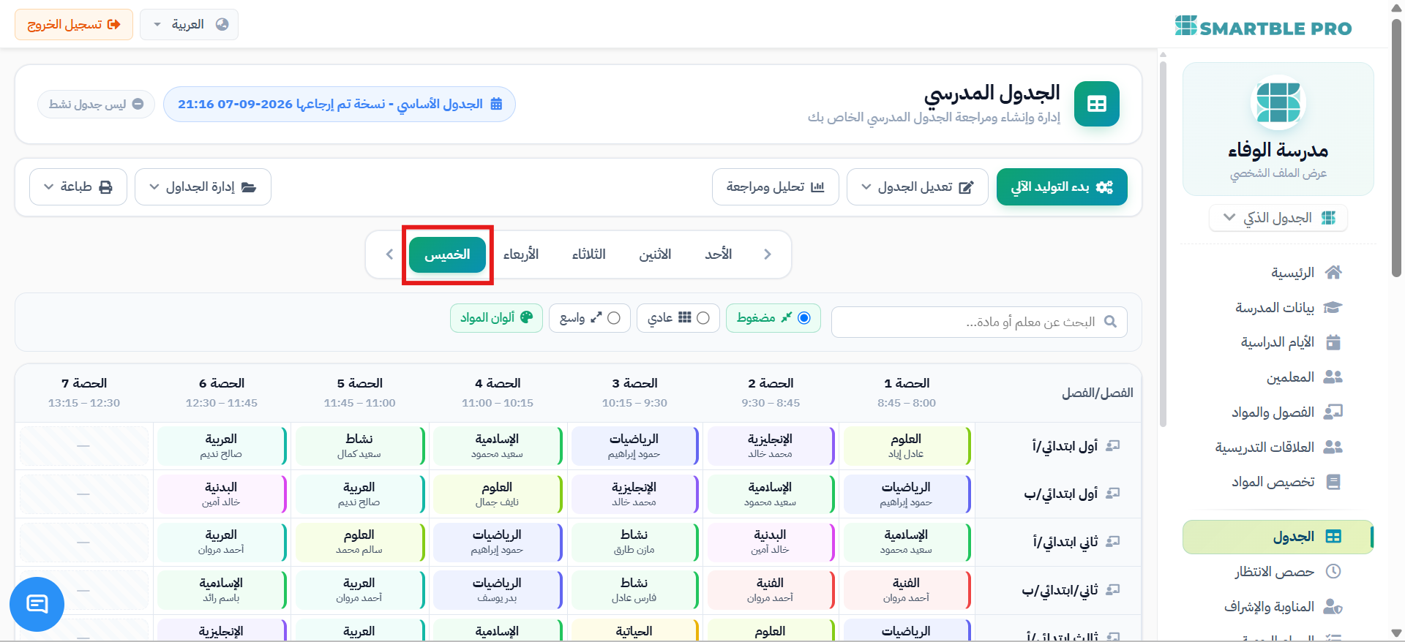This screenshot has height=642, width=1405.
Task: Click تحليل ومراجعة button
Action: (x=776, y=187)
